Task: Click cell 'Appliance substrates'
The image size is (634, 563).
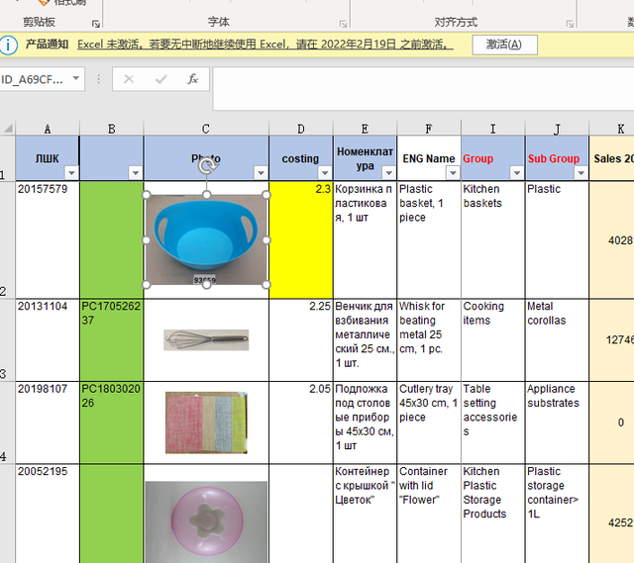Action: (x=557, y=422)
